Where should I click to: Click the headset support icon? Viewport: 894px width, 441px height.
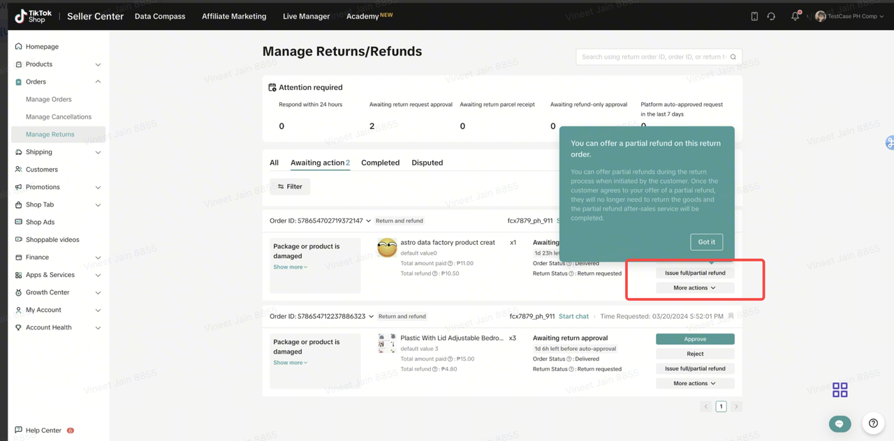click(x=771, y=16)
